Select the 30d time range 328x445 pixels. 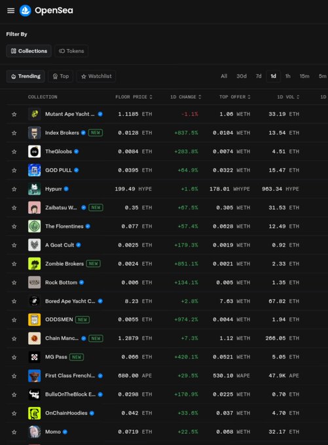tap(242, 76)
